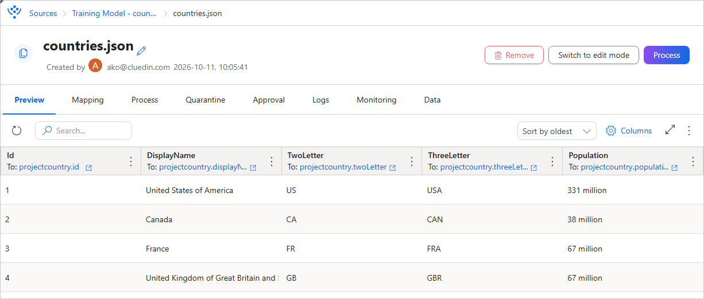Click the purple Process button
This screenshot has width=704, height=299.
[x=667, y=55]
